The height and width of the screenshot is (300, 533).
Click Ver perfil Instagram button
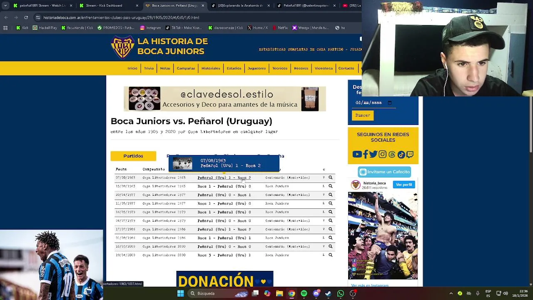tap(404, 185)
